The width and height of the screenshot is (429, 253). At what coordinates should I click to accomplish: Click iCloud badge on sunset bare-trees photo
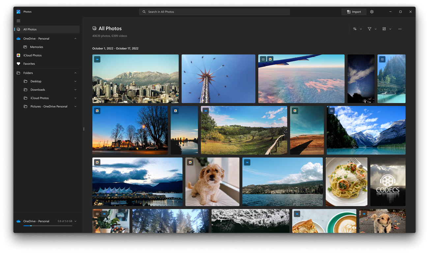pyautogui.click(x=97, y=111)
